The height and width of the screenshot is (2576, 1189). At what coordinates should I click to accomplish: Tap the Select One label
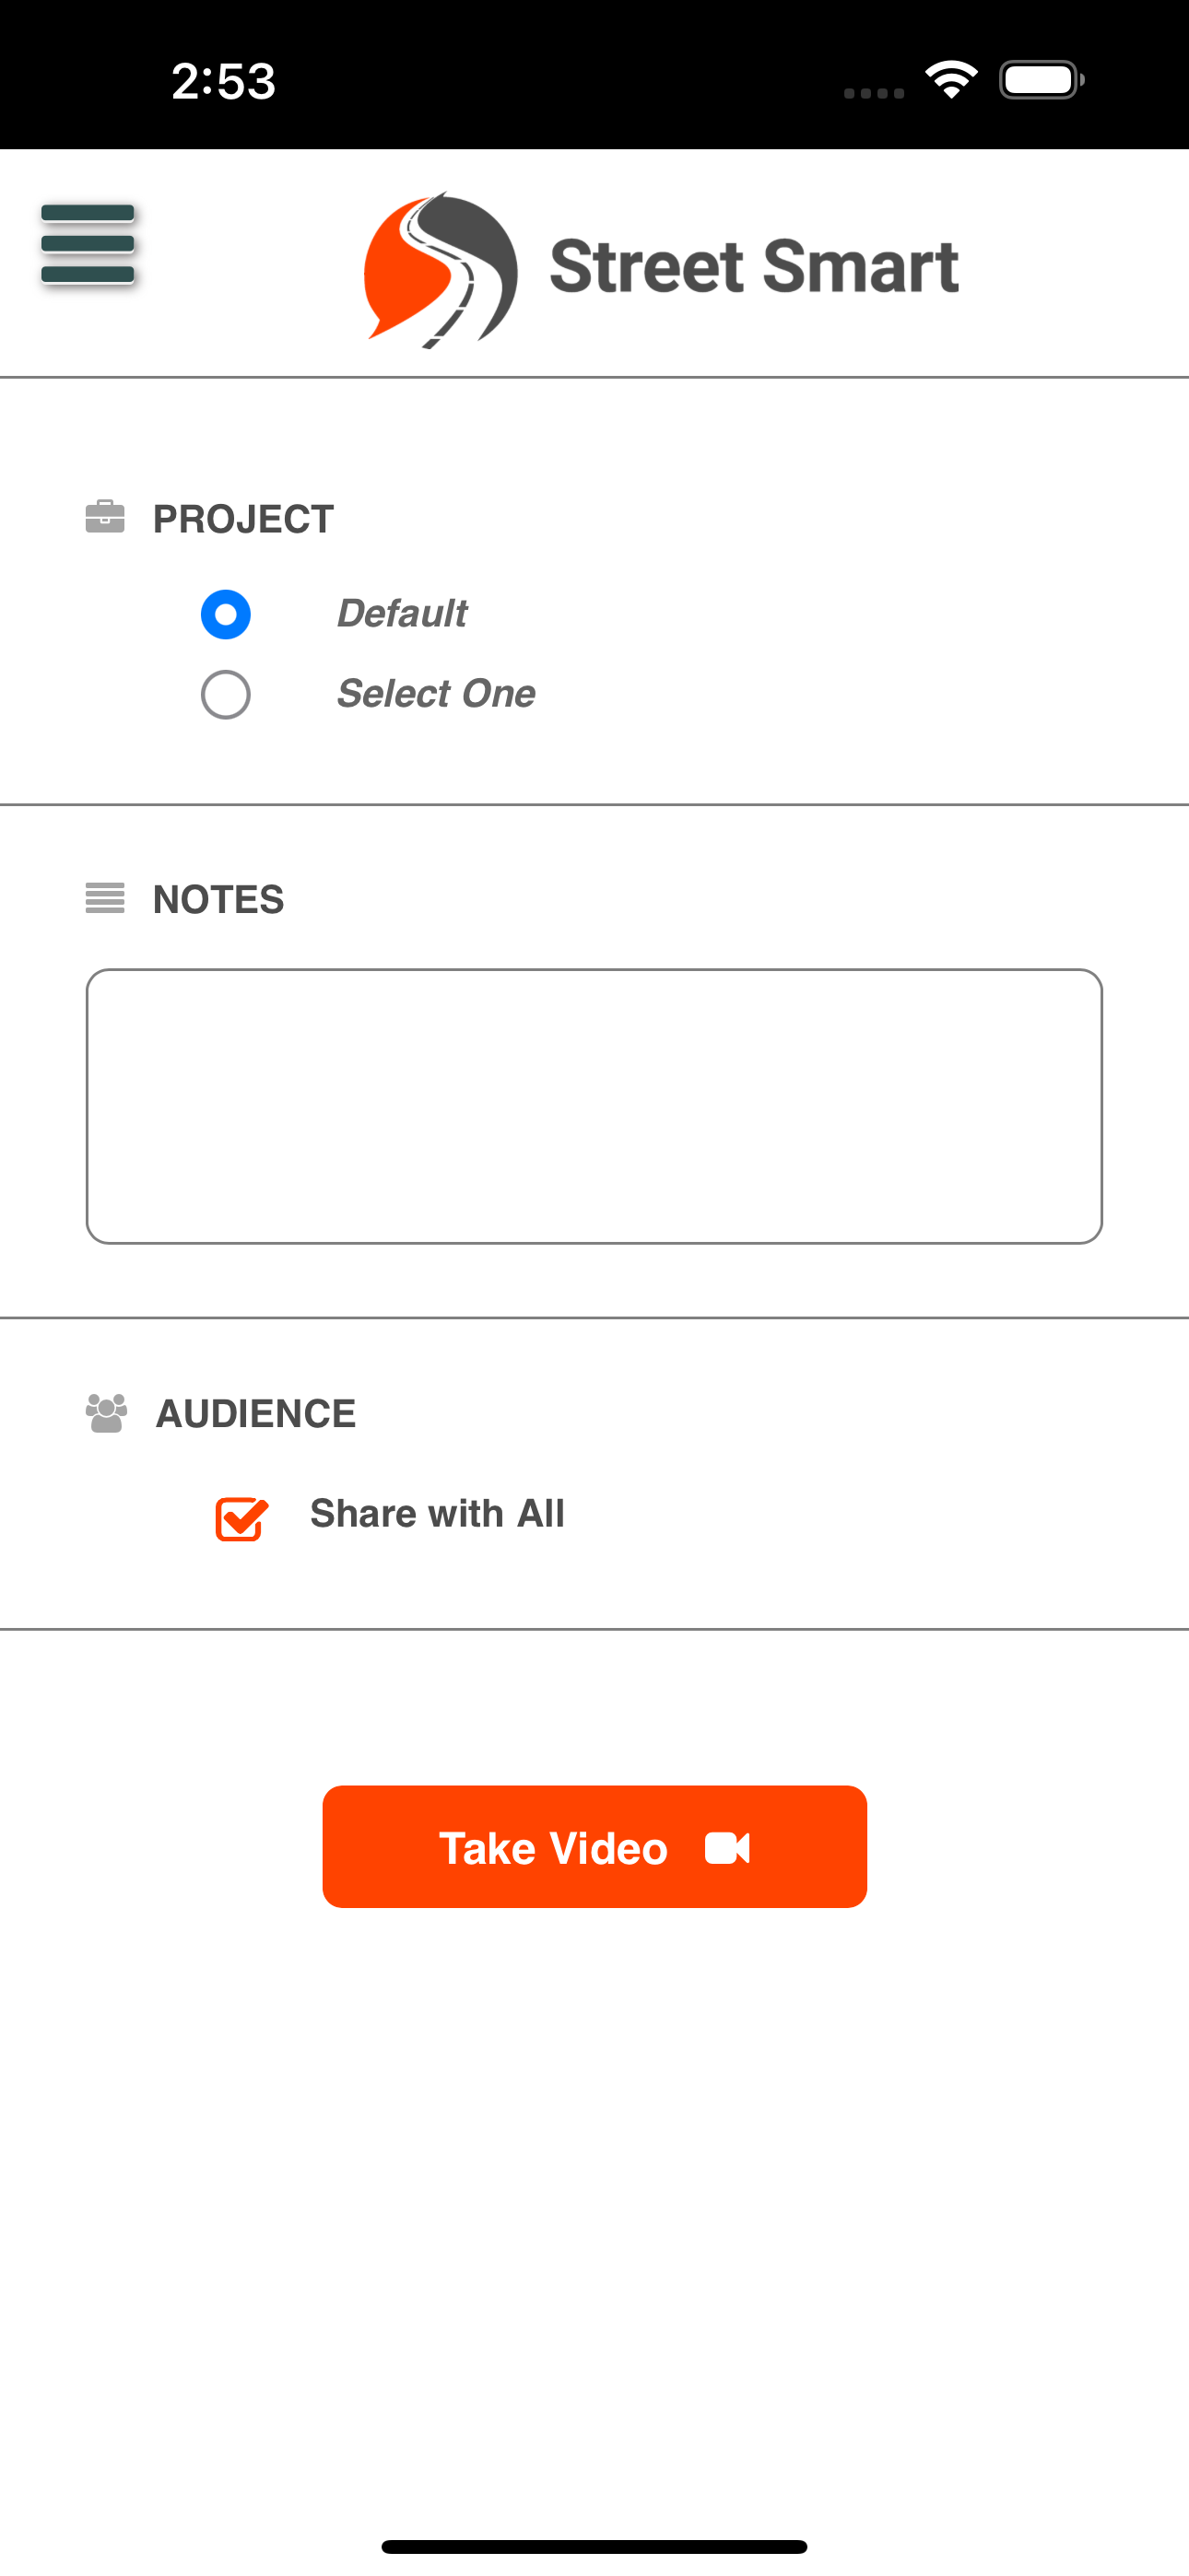[x=435, y=693]
